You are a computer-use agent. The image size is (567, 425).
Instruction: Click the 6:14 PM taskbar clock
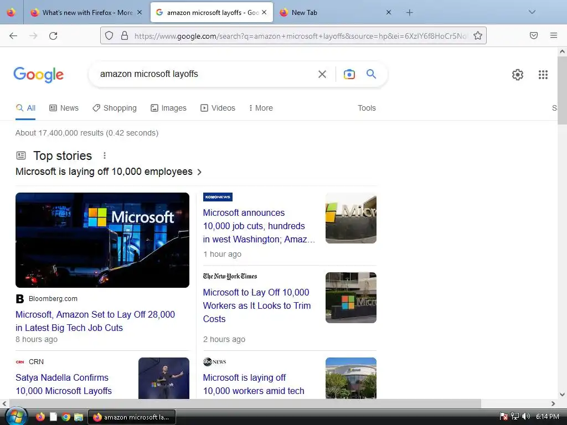(547, 417)
